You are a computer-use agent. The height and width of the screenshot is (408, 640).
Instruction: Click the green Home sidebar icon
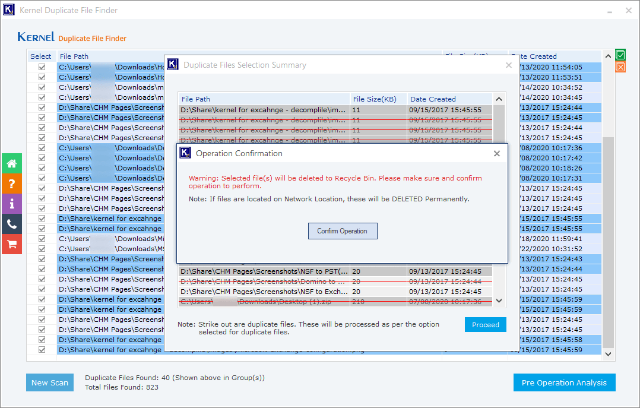click(12, 163)
